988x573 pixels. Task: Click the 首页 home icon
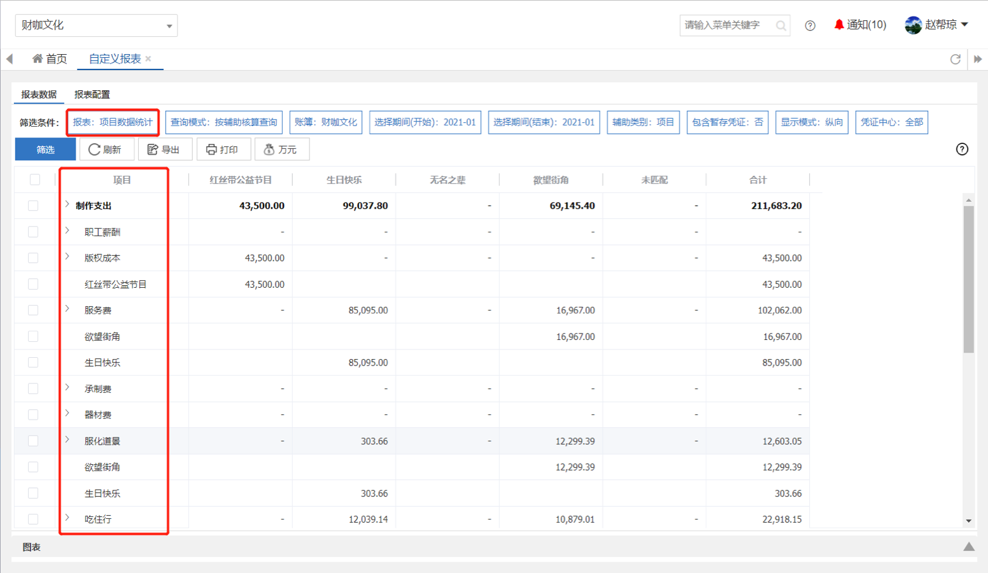coord(38,59)
